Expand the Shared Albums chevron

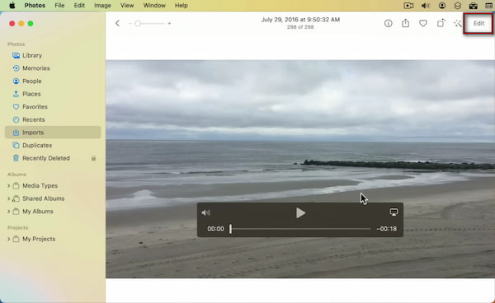(8, 198)
